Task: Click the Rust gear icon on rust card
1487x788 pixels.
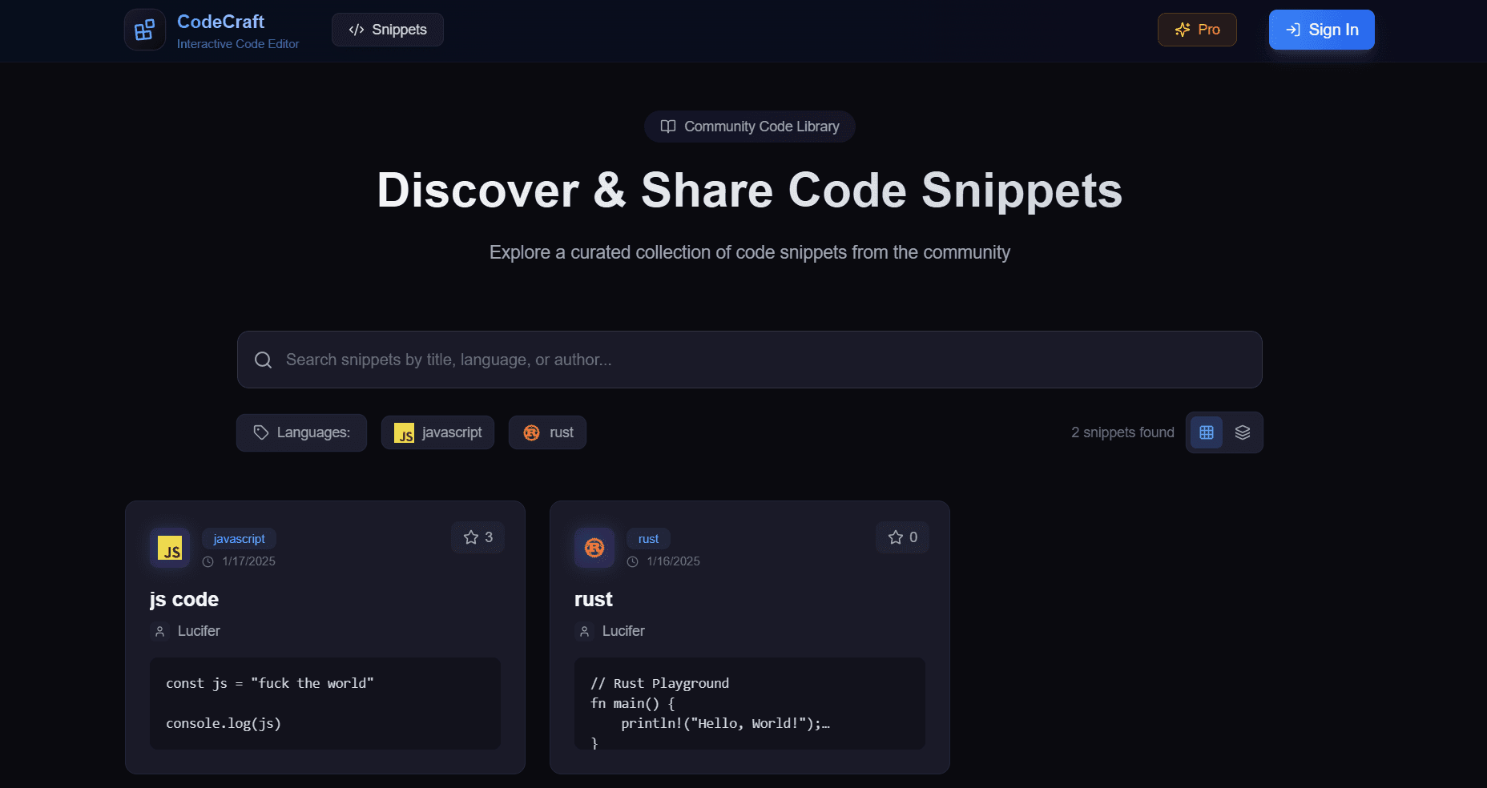Action: tap(594, 548)
